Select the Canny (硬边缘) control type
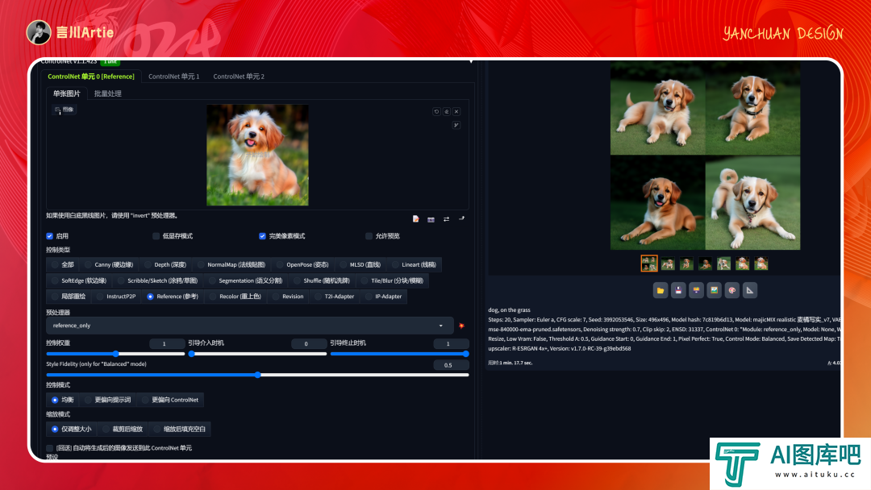 click(109, 264)
